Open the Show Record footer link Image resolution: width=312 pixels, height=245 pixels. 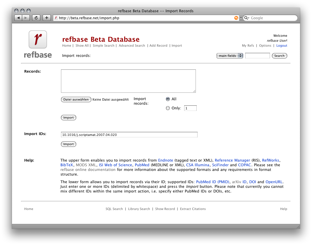[165, 209]
